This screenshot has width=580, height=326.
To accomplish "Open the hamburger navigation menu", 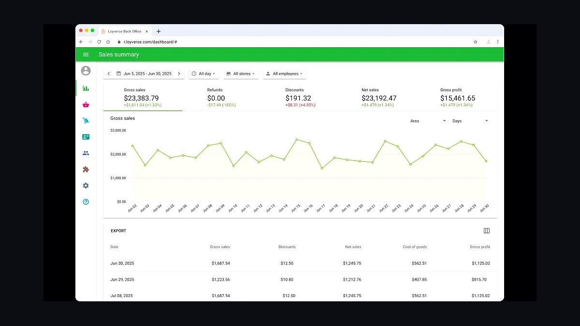I will (86, 55).
